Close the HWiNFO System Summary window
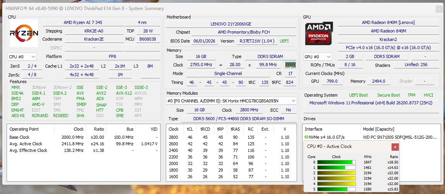 click(439, 9)
